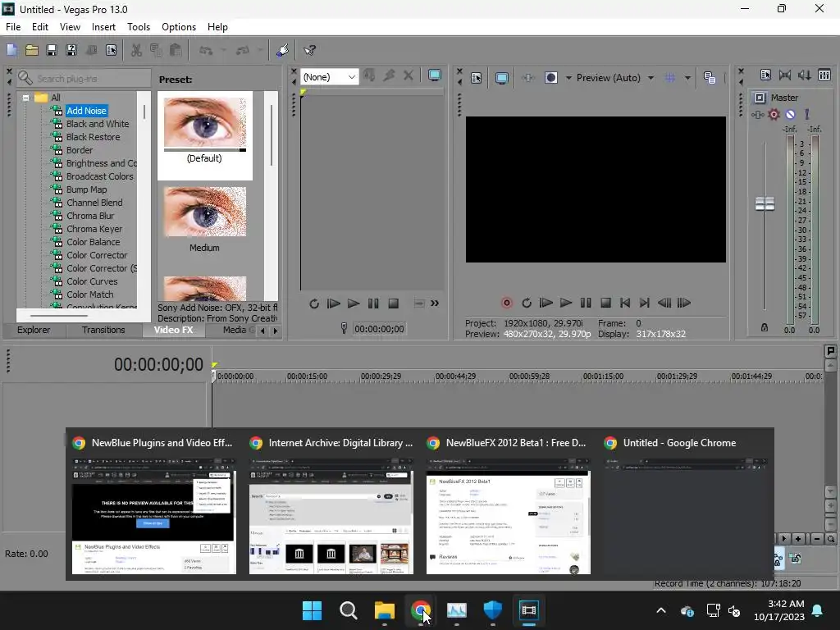Open the Preview (Auto) quality dropdown
This screenshot has width=840, height=630.
(651, 78)
